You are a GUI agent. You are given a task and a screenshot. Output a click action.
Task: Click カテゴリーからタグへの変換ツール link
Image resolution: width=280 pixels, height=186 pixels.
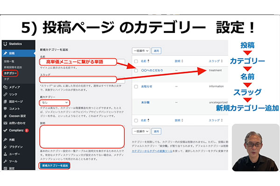tap(152, 151)
